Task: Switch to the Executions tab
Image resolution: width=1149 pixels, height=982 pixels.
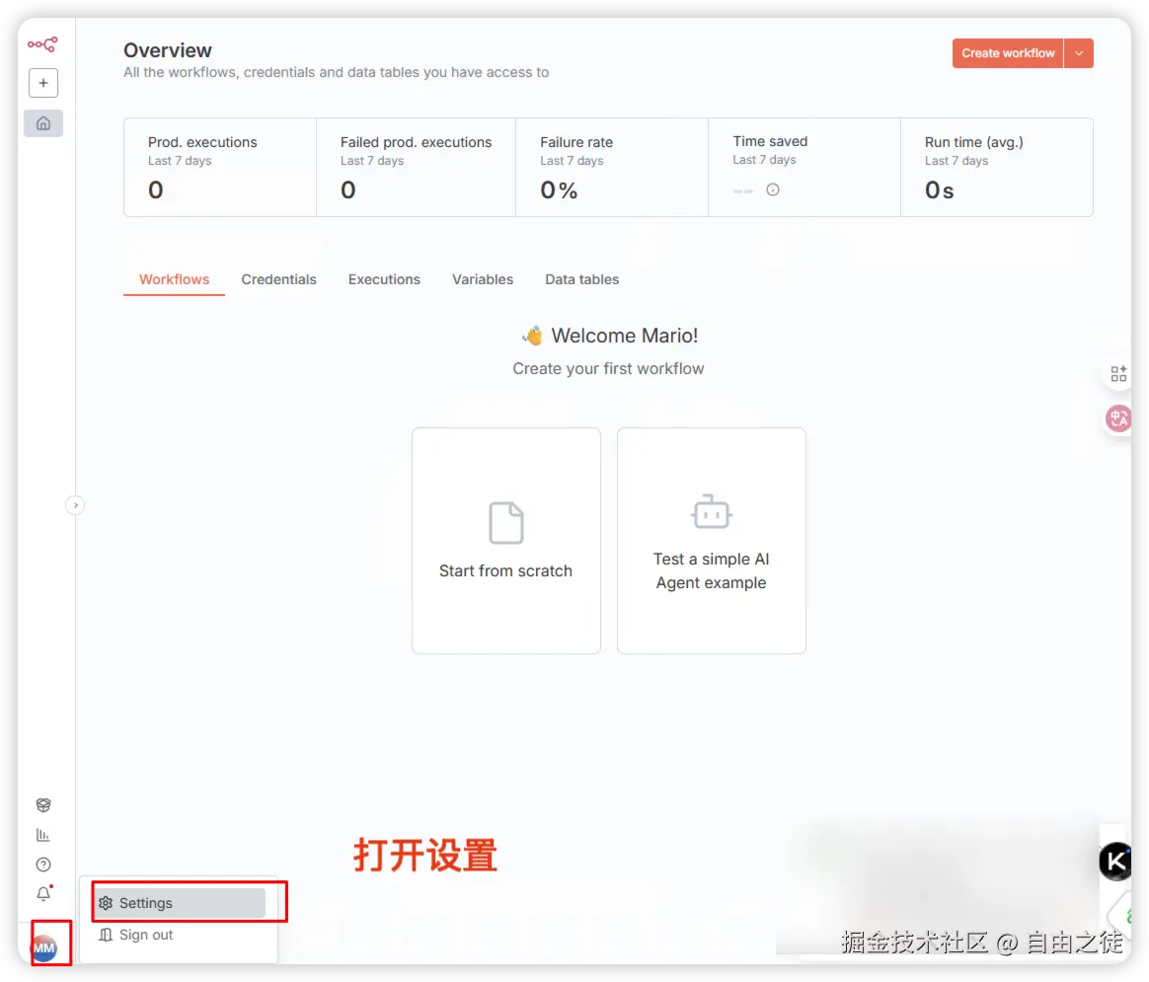Action: click(384, 279)
